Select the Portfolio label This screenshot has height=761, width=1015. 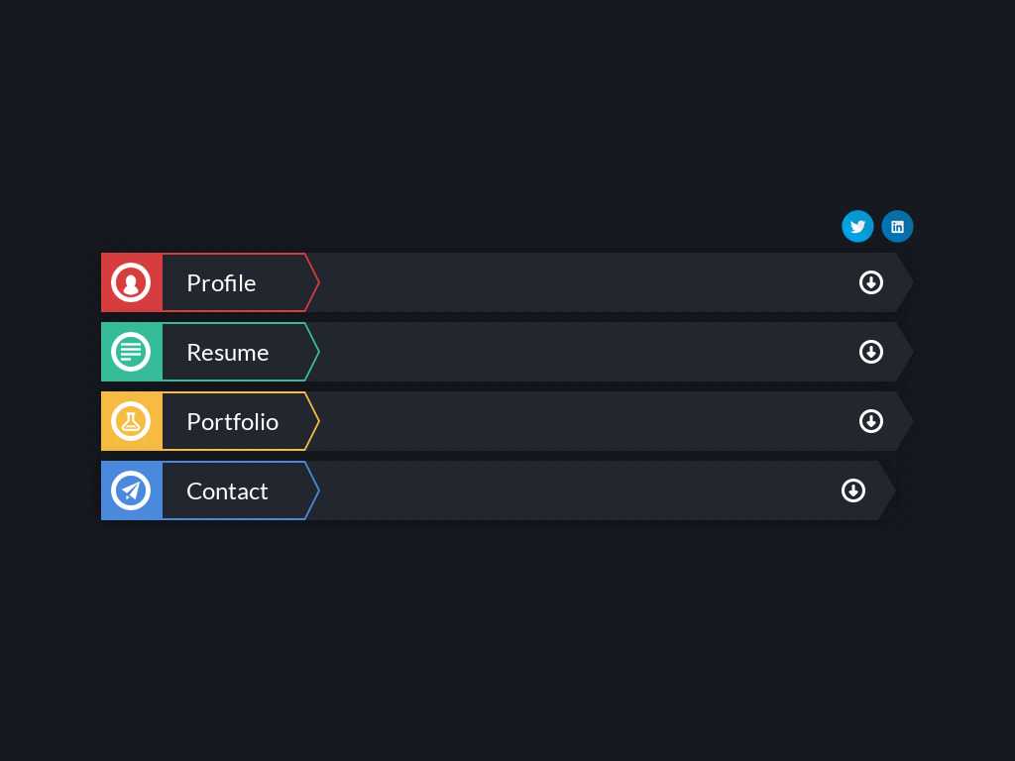(x=232, y=422)
